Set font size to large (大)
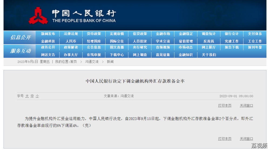270x151 pixels. (x=27, y=96)
